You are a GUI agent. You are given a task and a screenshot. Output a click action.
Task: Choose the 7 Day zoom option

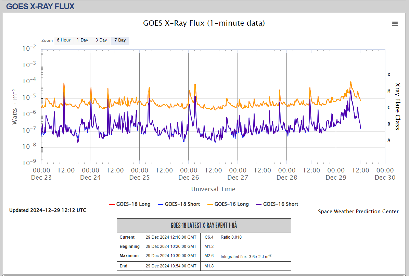click(120, 40)
